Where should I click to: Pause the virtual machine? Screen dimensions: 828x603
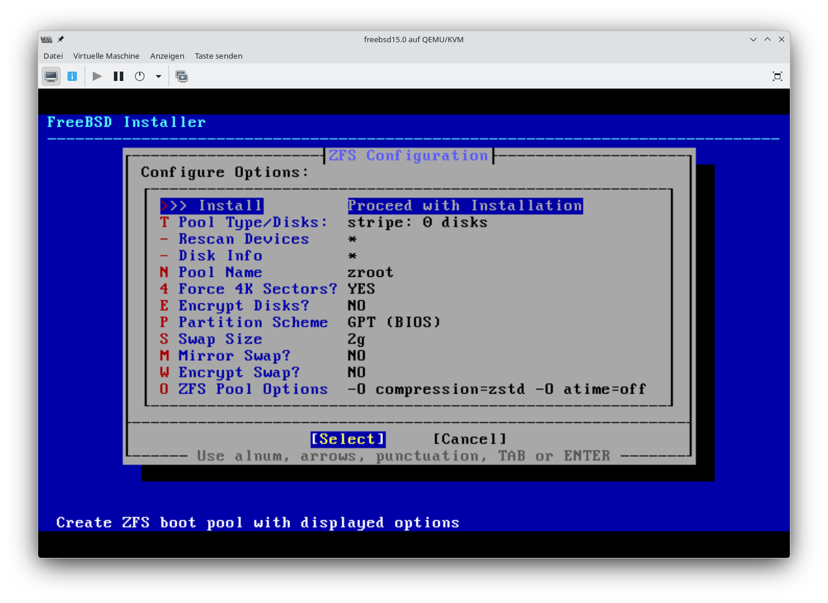pyautogui.click(x=119, y=76)
